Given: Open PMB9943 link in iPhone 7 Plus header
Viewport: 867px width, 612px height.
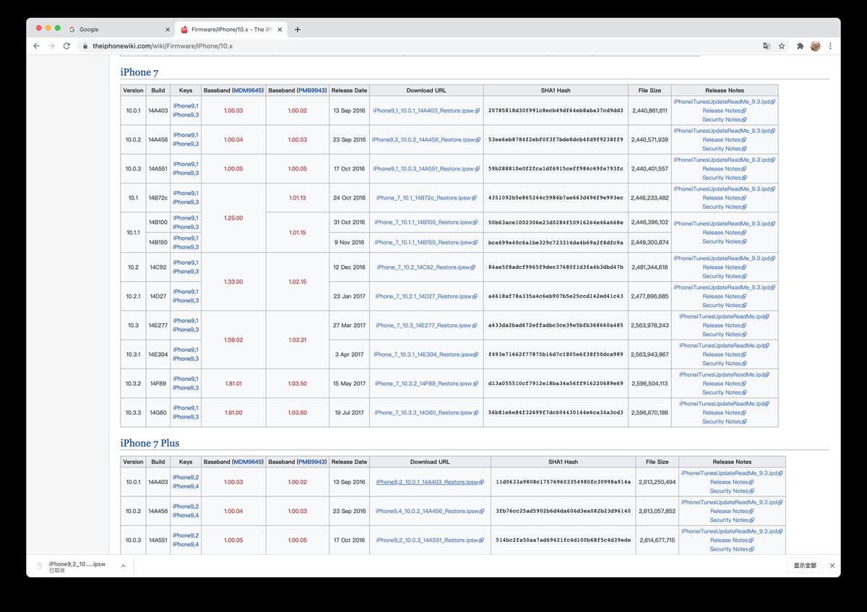Looking at the screenshot, I should click(x=311, y=462).
